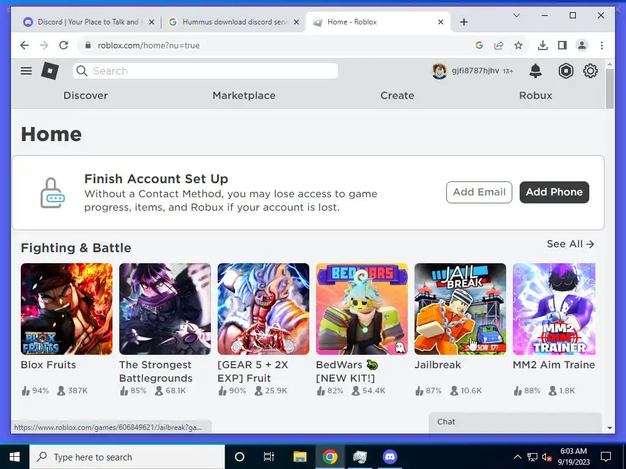Focus the Roblox search field
Viewport: 626px width, 469px height.
pyautogui.click(x=205, y=71)
